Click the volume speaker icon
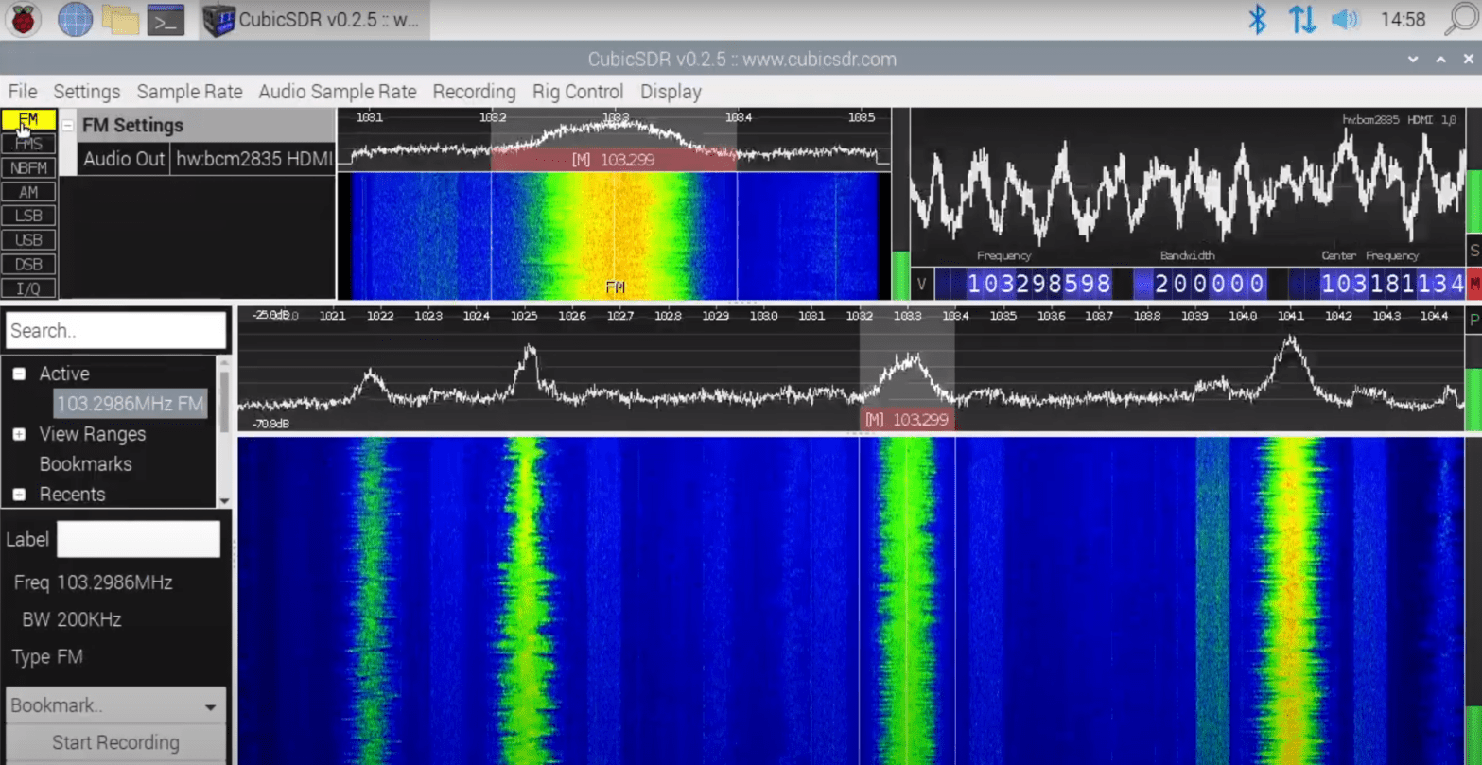Viewport: 1482px width, 765px height. [1344, 20]
